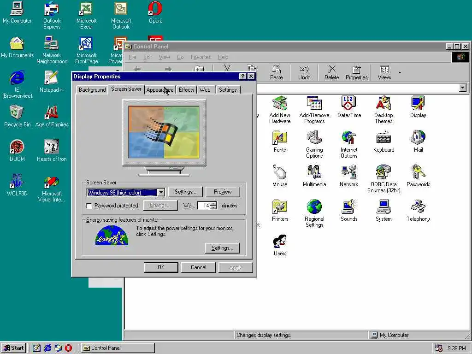Select the Recycle Bin icon

(x=17, y=116)
